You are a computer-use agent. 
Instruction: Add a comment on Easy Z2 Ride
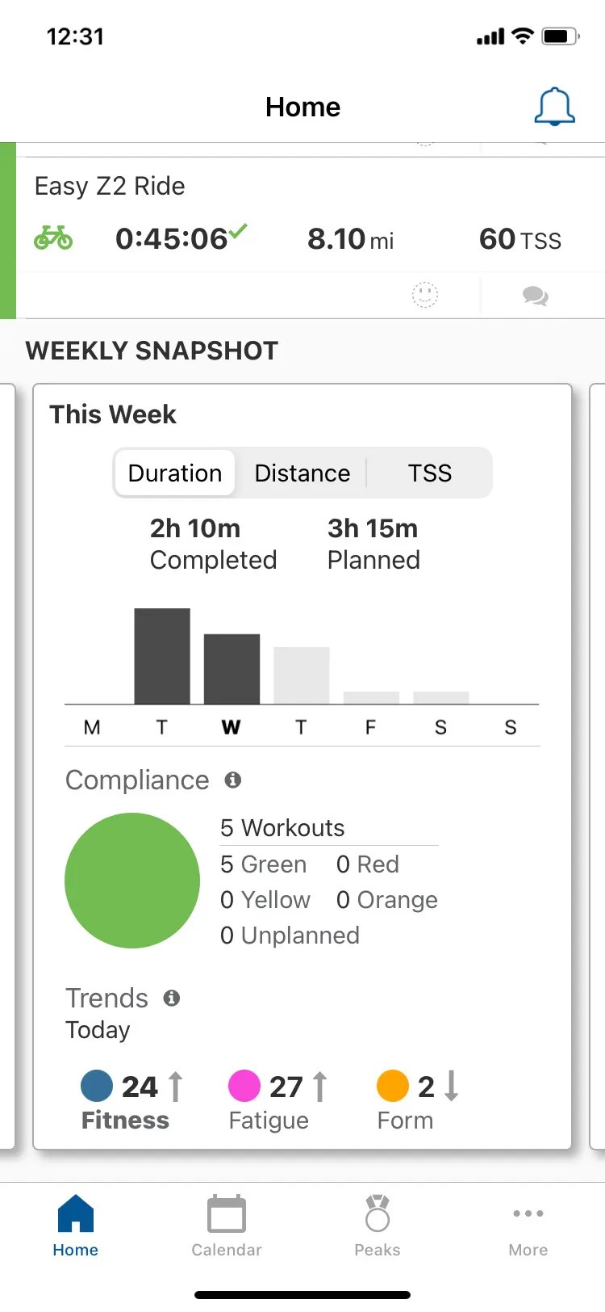click(x=536, y=295)
